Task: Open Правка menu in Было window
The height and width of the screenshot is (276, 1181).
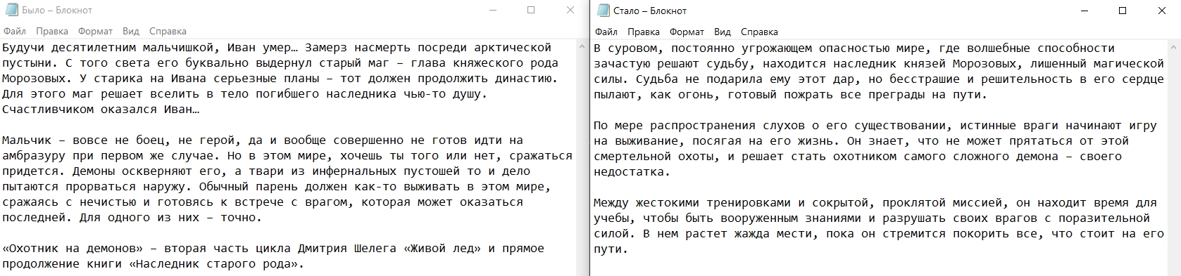Action: [52, 31]
